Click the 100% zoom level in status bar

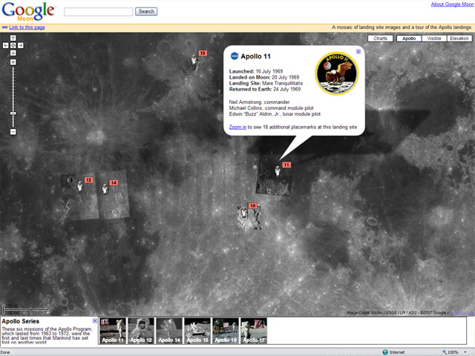coord(453,352)
